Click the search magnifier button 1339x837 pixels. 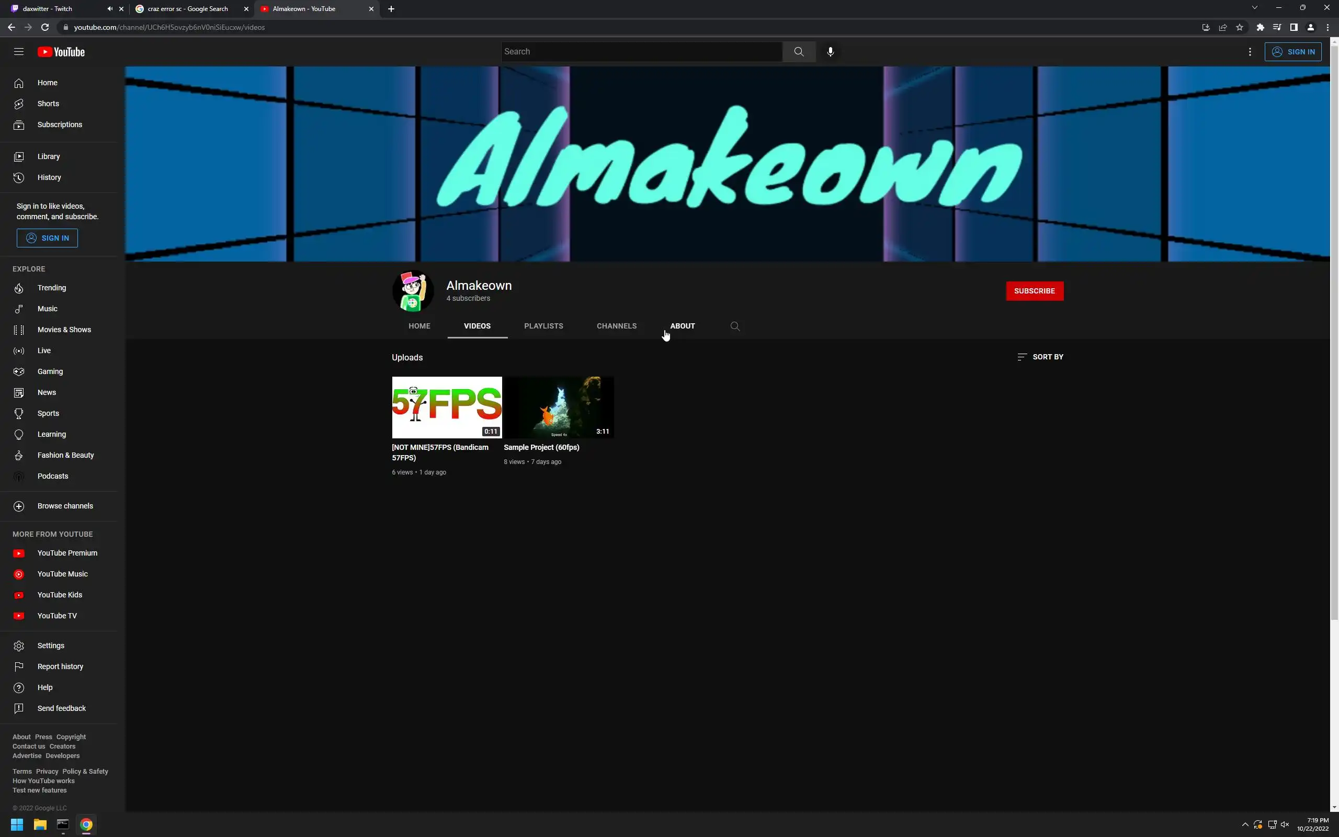coord(798,51)
